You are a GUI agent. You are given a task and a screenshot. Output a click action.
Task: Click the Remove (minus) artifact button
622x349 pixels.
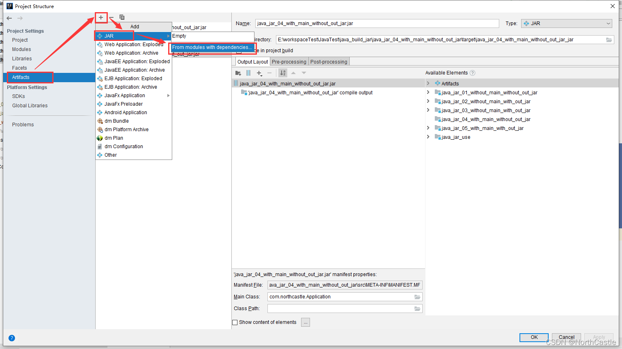coord(111,17)
